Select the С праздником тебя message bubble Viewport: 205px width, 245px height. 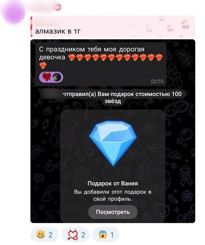point(100,65)
